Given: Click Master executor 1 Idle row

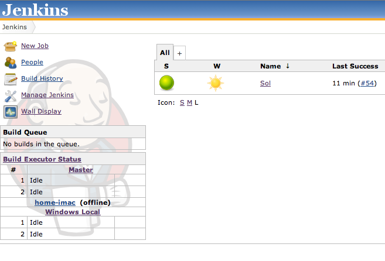Looking at the screenshot, I should (73, 180).
